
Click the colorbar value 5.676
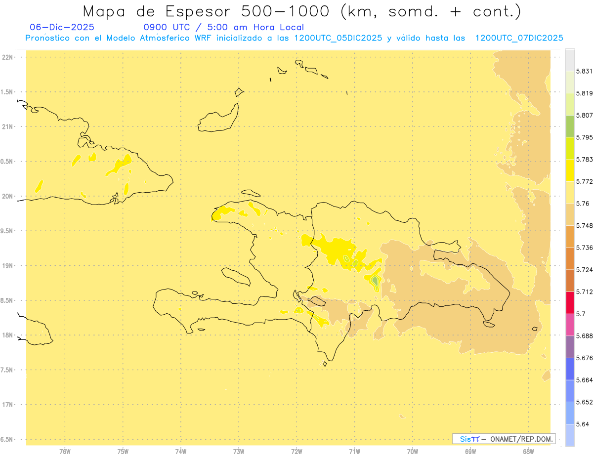[585, 358]
